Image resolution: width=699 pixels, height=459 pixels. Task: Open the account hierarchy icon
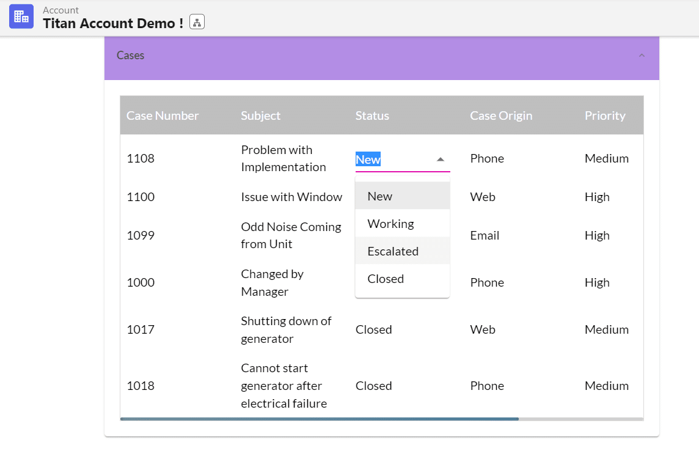click(x=197, y=23)
